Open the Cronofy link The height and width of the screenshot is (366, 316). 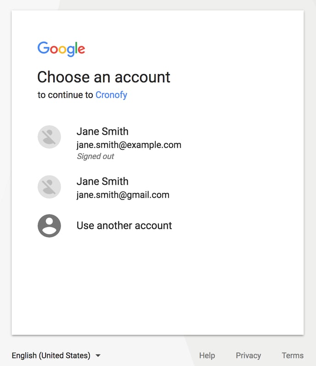pyautogui.click(x=111, y=95)
